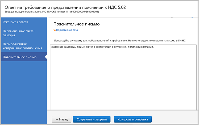Click the Пояснительное письмо page heading

[76, 24]
